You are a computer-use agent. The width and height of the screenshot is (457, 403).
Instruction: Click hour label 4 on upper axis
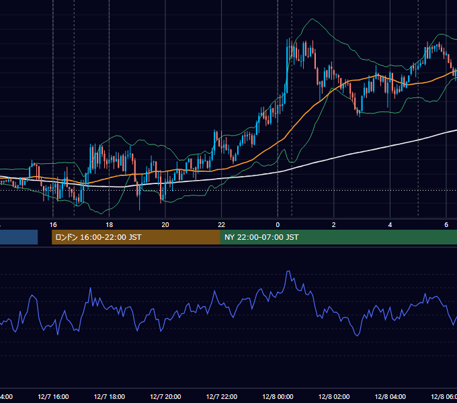coord(390,225)
